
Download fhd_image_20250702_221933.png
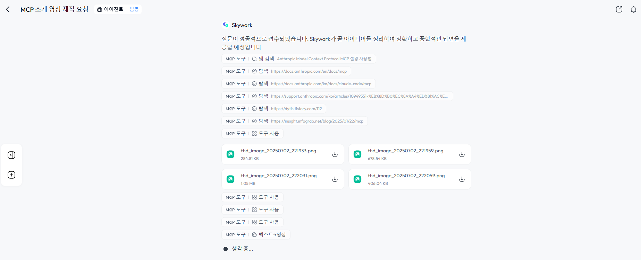click(x=335, y=154)
